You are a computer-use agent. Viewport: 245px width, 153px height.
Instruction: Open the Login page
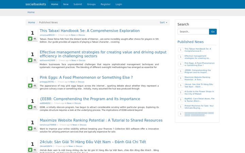click(119, 4)
